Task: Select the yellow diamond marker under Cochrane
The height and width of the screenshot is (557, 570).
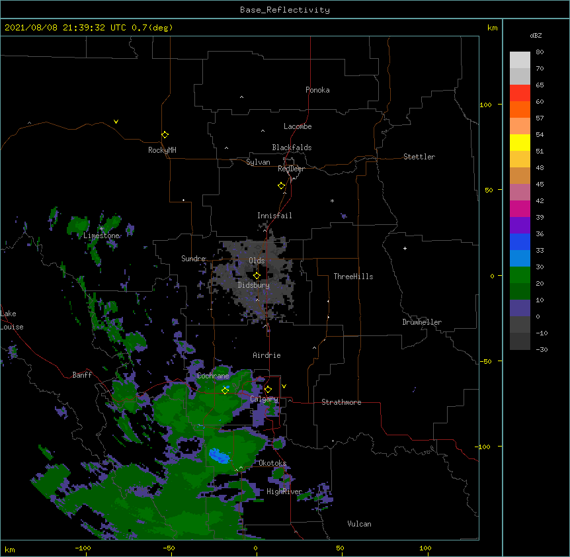Action: point(225,390)
